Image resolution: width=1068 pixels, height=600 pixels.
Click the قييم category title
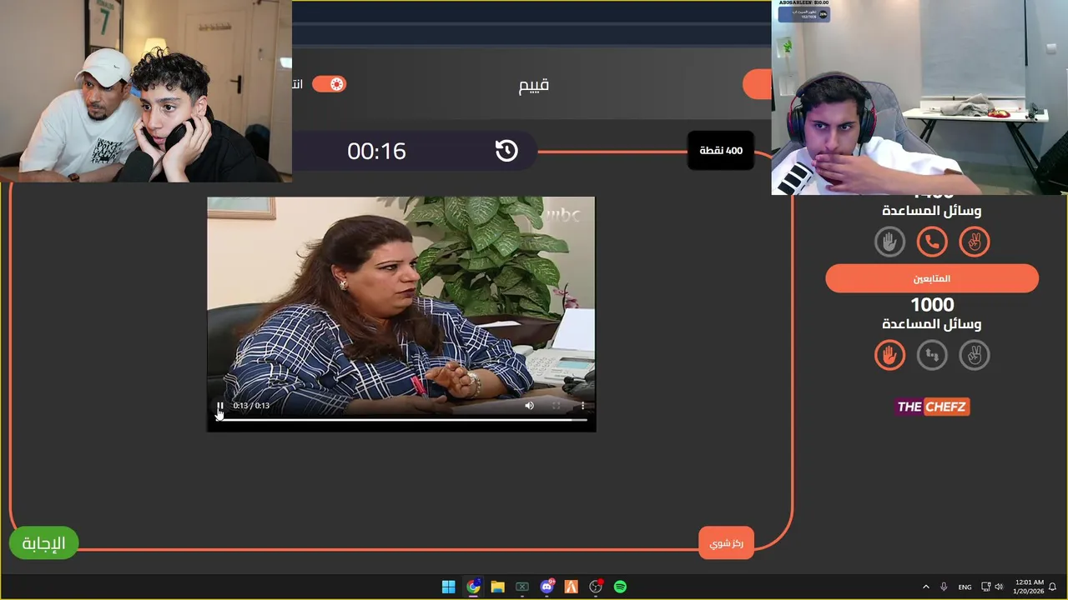point(534,85)
